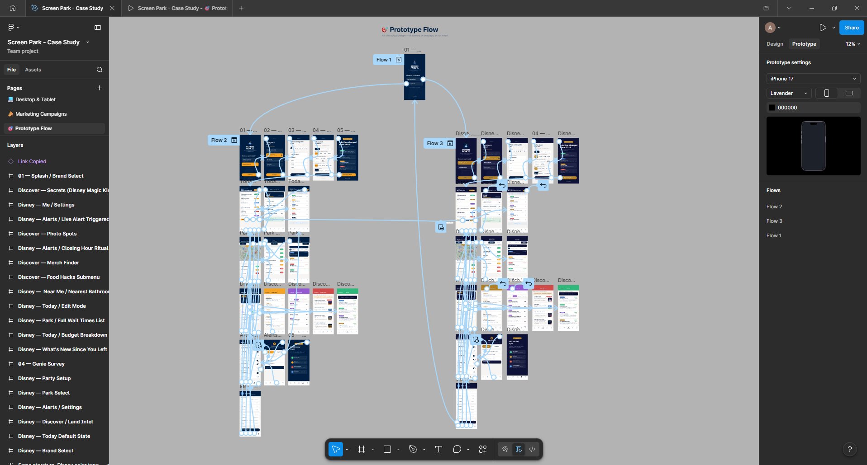Switch to the Design tab
867x465 pixels.
point(775,44)
